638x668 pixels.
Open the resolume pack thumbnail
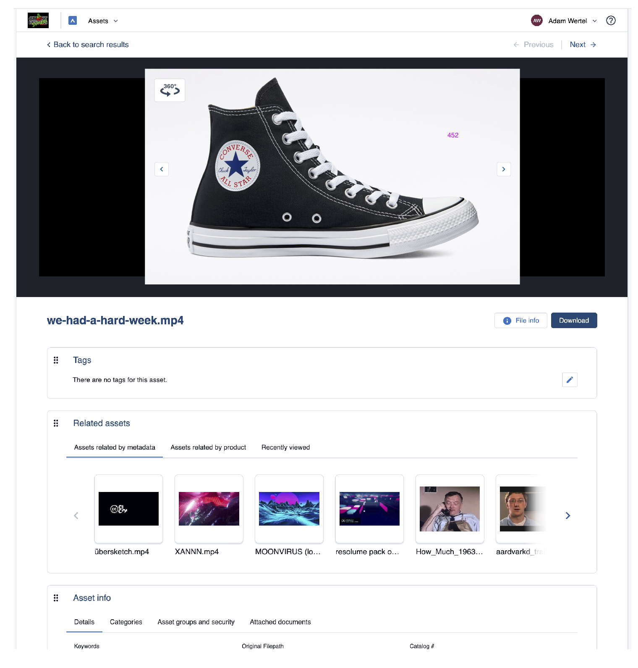(x=369, y=509)
